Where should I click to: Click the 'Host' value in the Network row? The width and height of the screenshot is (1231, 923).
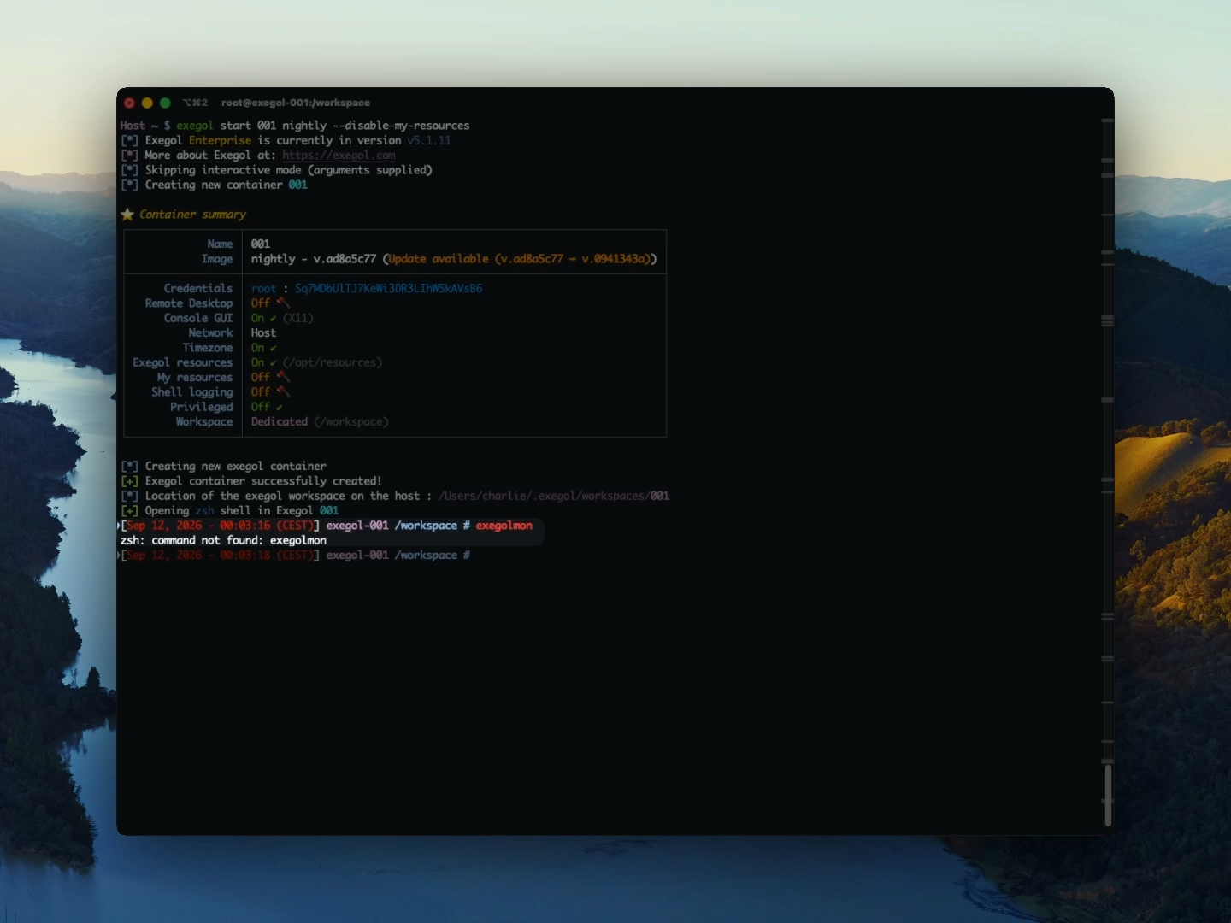pos(263,333)
